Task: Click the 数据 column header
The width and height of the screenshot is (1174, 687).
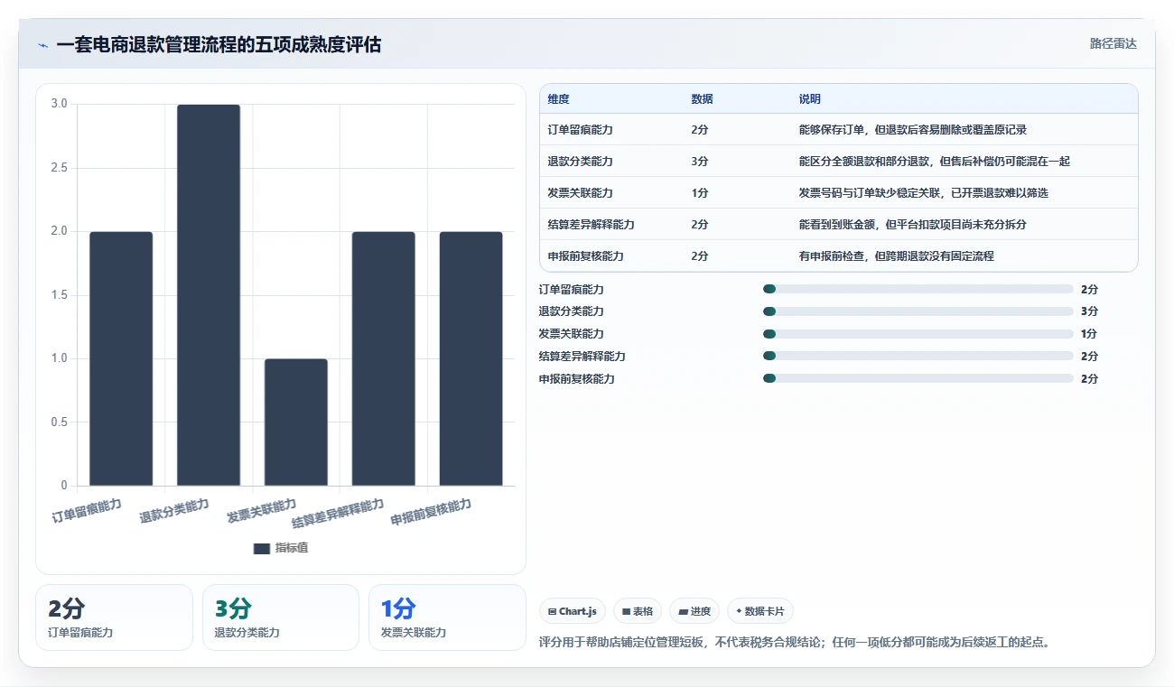Action: (x=702, y=99)
